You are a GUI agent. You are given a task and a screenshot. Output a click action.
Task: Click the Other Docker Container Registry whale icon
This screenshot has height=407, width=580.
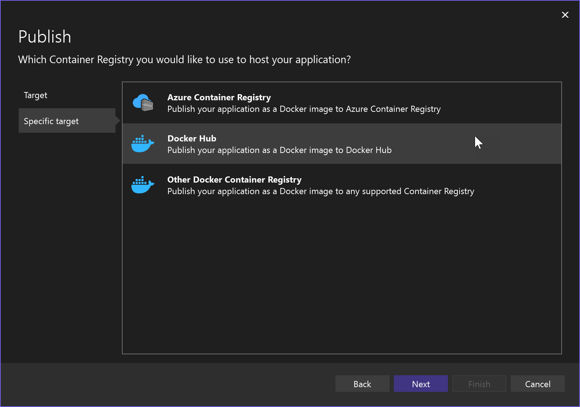click(x=143, y=185)
